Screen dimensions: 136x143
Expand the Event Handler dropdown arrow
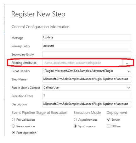coord(129,71)
